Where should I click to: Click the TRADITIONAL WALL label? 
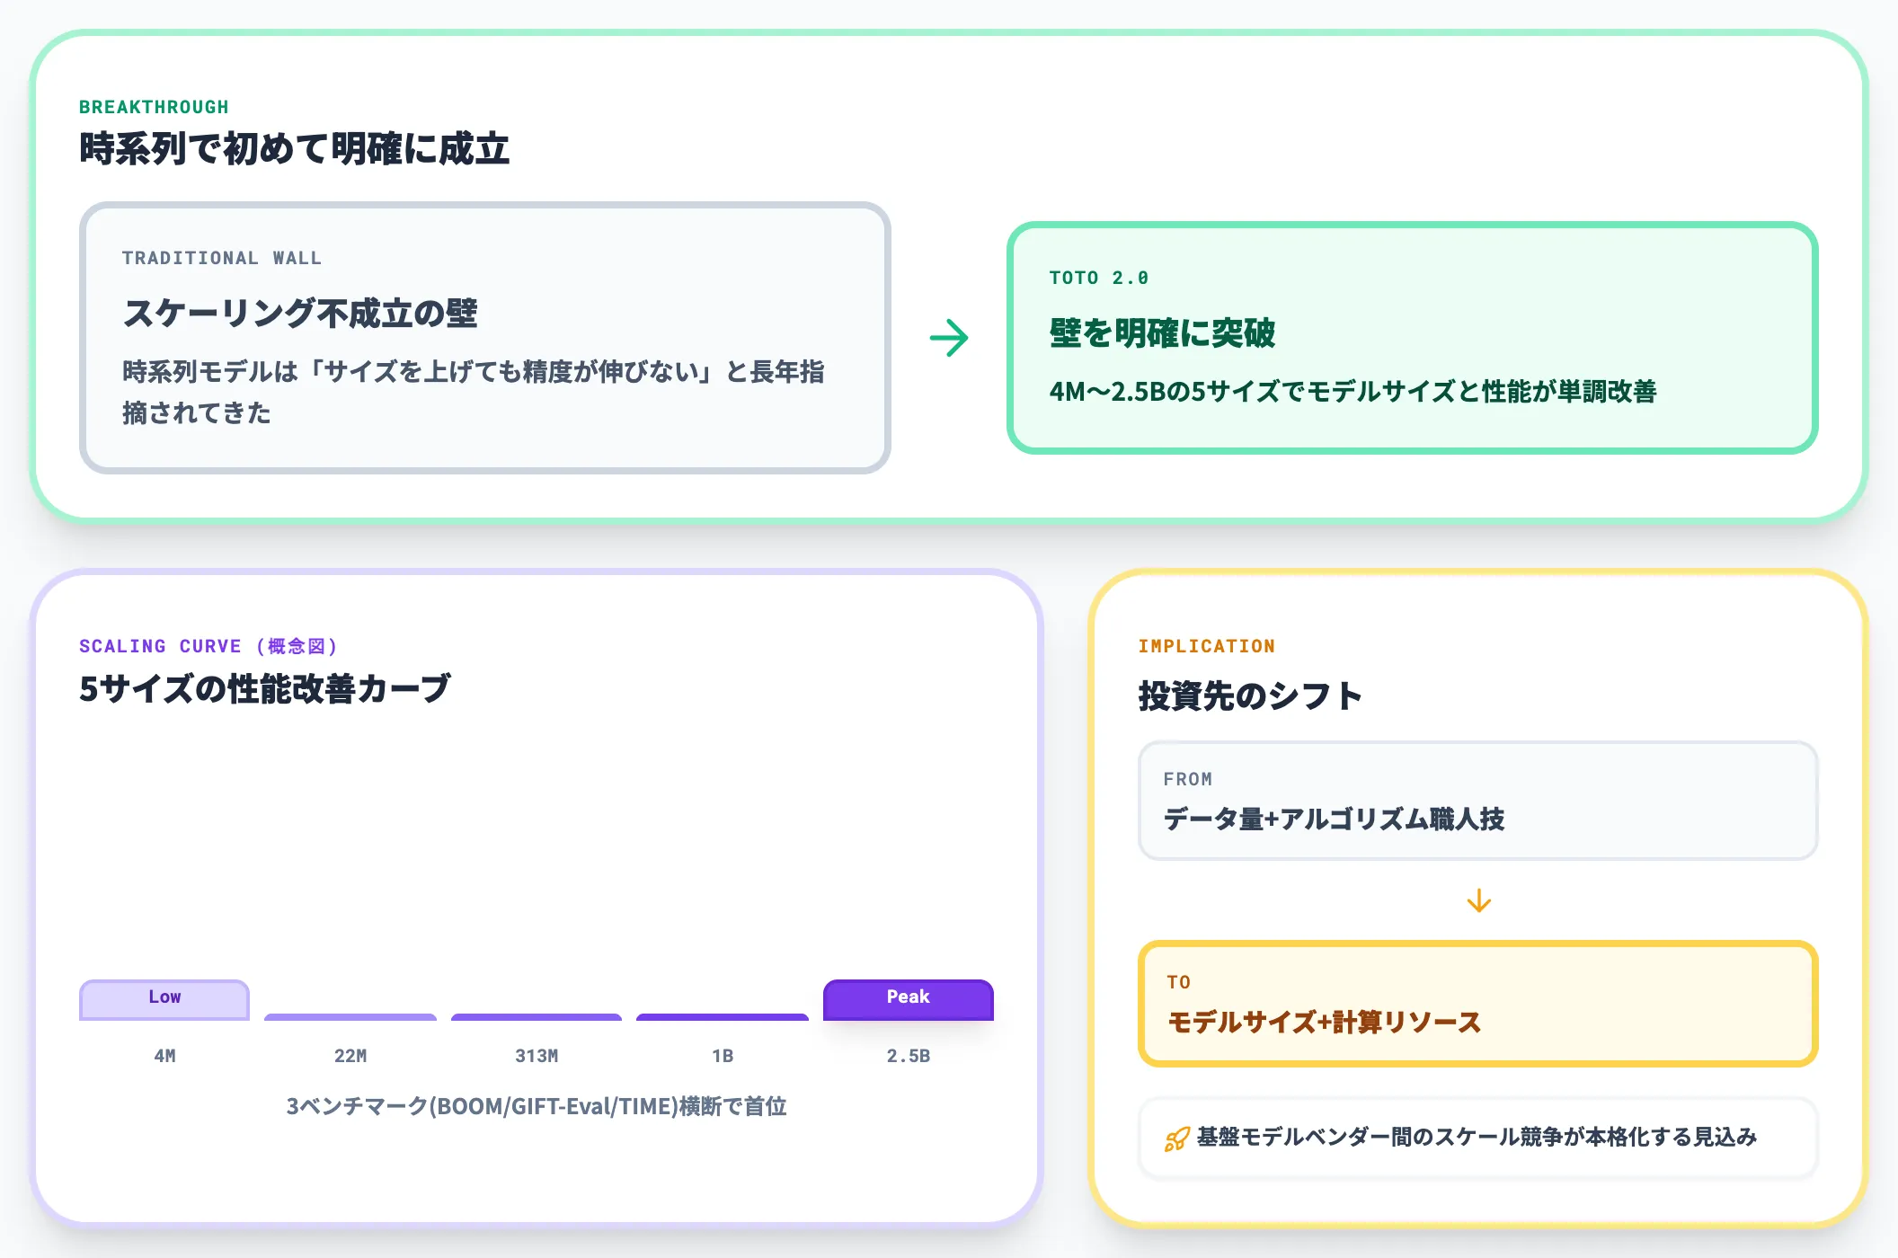point(222,258)
